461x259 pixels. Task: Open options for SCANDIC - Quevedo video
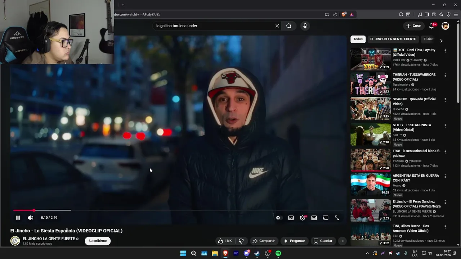(x=445, y=100)
